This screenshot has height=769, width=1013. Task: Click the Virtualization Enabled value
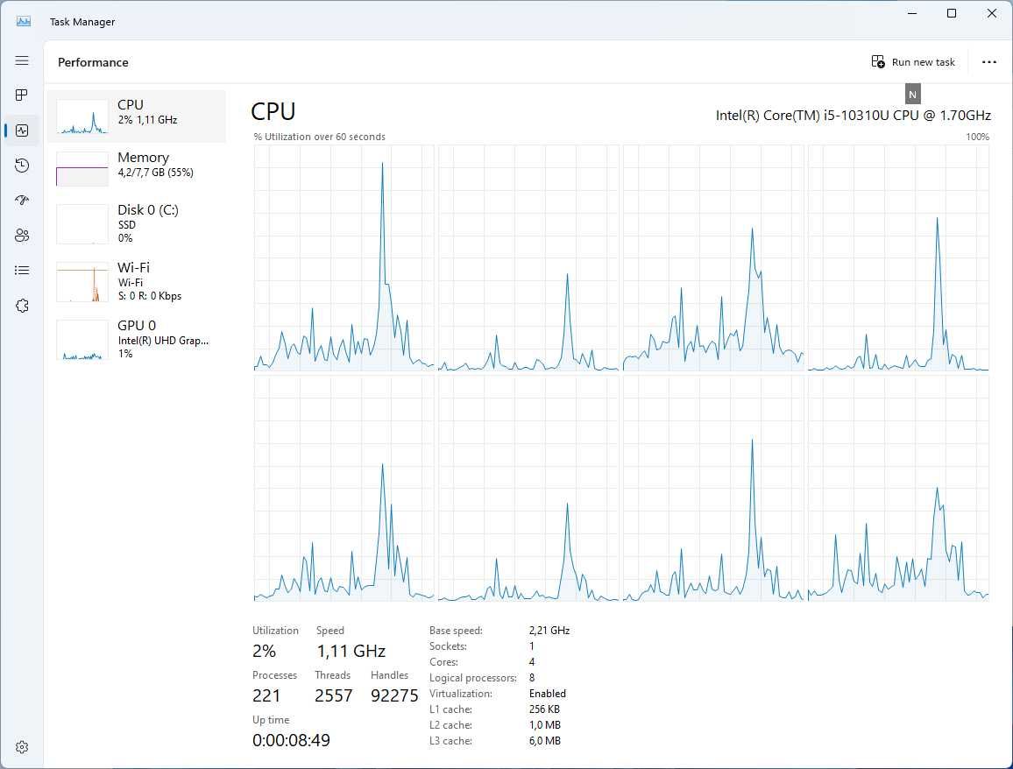click(x=547, y=694)
